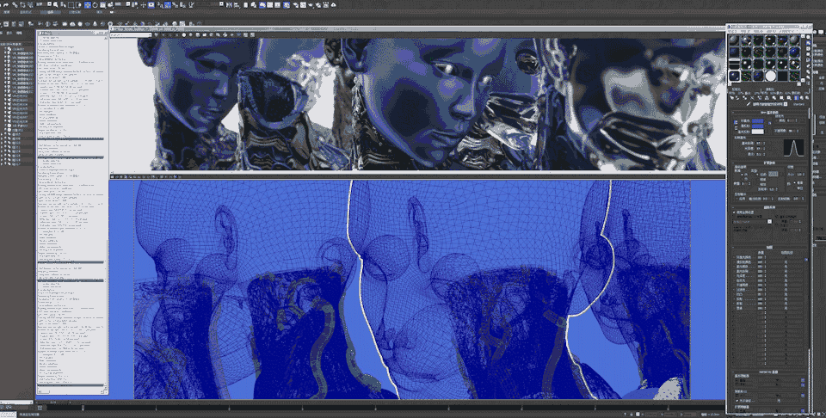Activate the Select and Scale tool
This screenshot has width=826, height=418.
(102, 5)
